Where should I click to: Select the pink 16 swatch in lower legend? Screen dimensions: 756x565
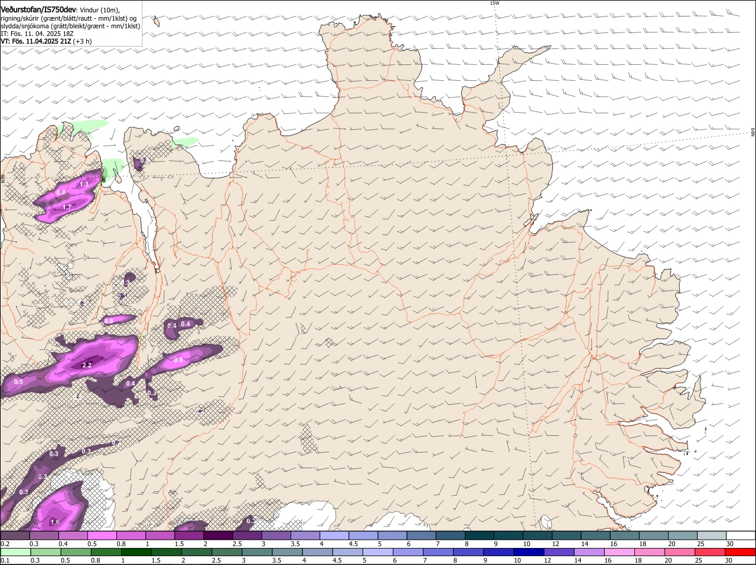[x=619, y=553]
